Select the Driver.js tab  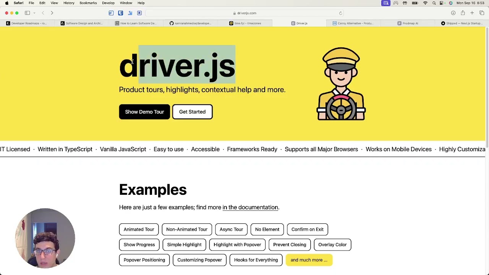[299, 23]
